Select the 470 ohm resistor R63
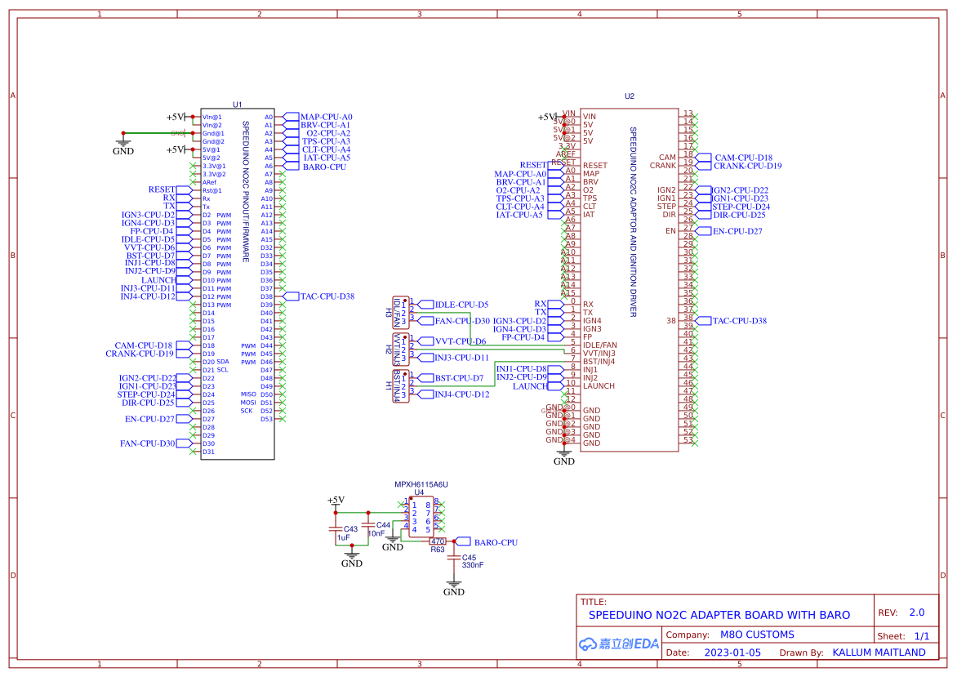Viewport: 957px width, 677px height. (x=438, y=541)
